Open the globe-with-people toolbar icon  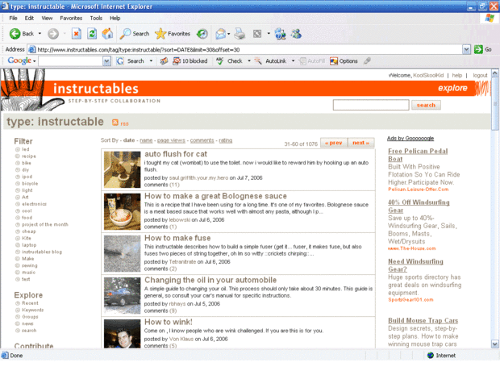280,34
